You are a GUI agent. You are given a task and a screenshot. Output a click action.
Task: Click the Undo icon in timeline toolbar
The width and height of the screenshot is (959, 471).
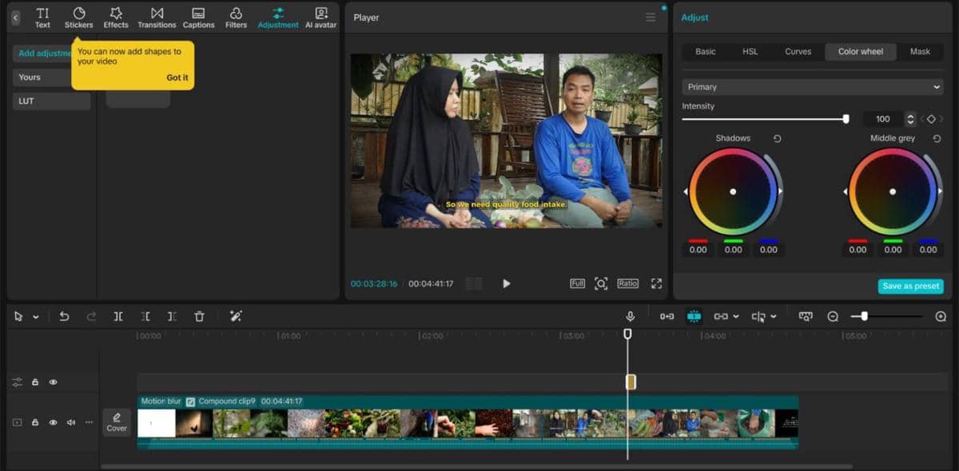click(64, 316)
